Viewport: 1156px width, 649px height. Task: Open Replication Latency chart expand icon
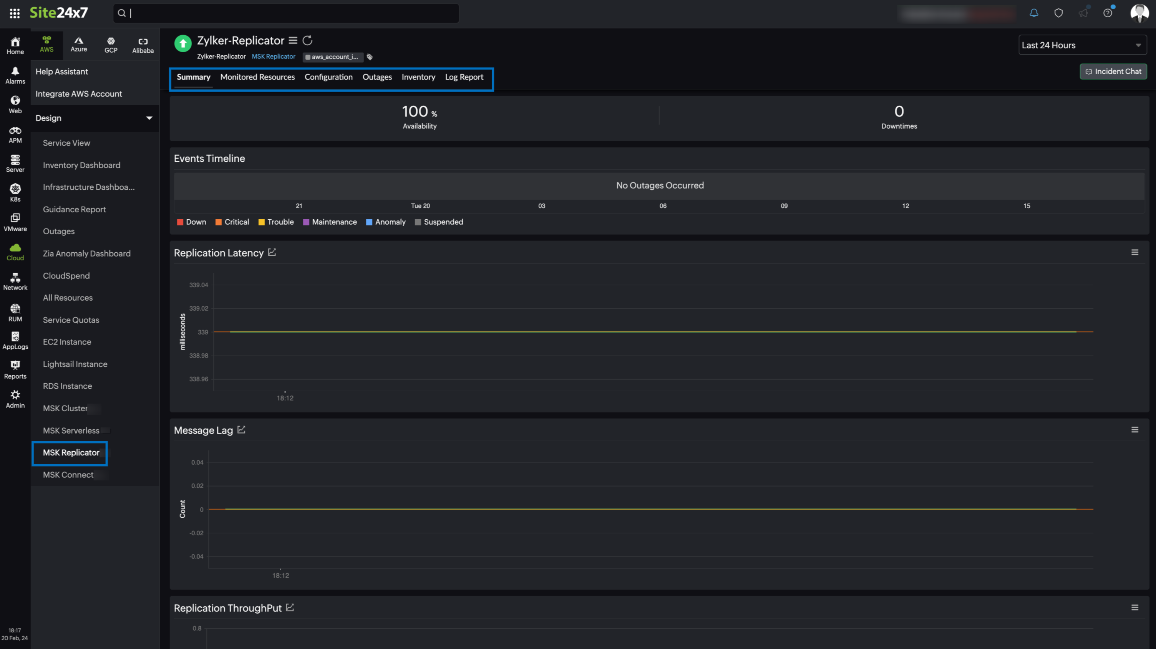272,253
